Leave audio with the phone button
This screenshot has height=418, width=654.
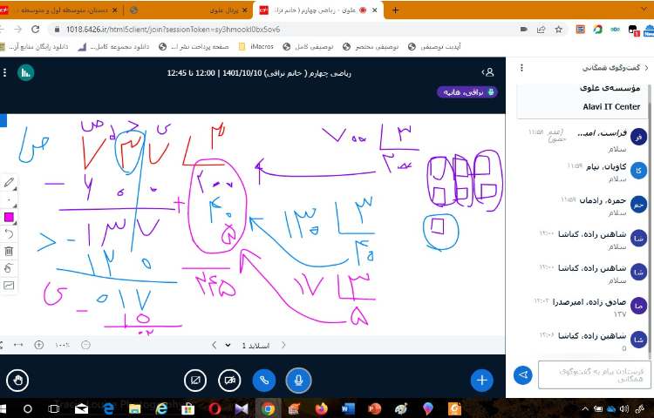264,380
